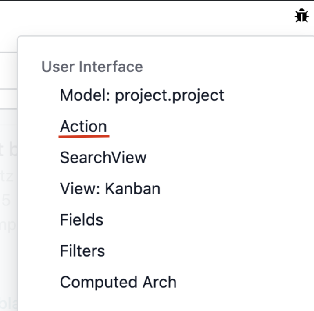Open the Fields menu entry
This screenshot has height=311, width=314.
point(82,220)
